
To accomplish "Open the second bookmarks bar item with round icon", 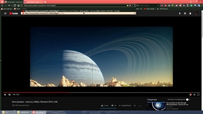I will 17,9.
